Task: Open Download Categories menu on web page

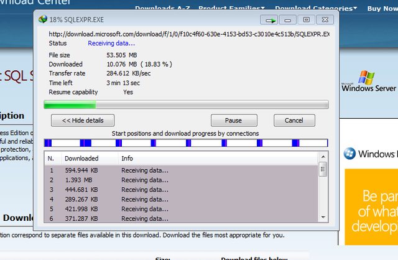Action: [x=316, y=8]
